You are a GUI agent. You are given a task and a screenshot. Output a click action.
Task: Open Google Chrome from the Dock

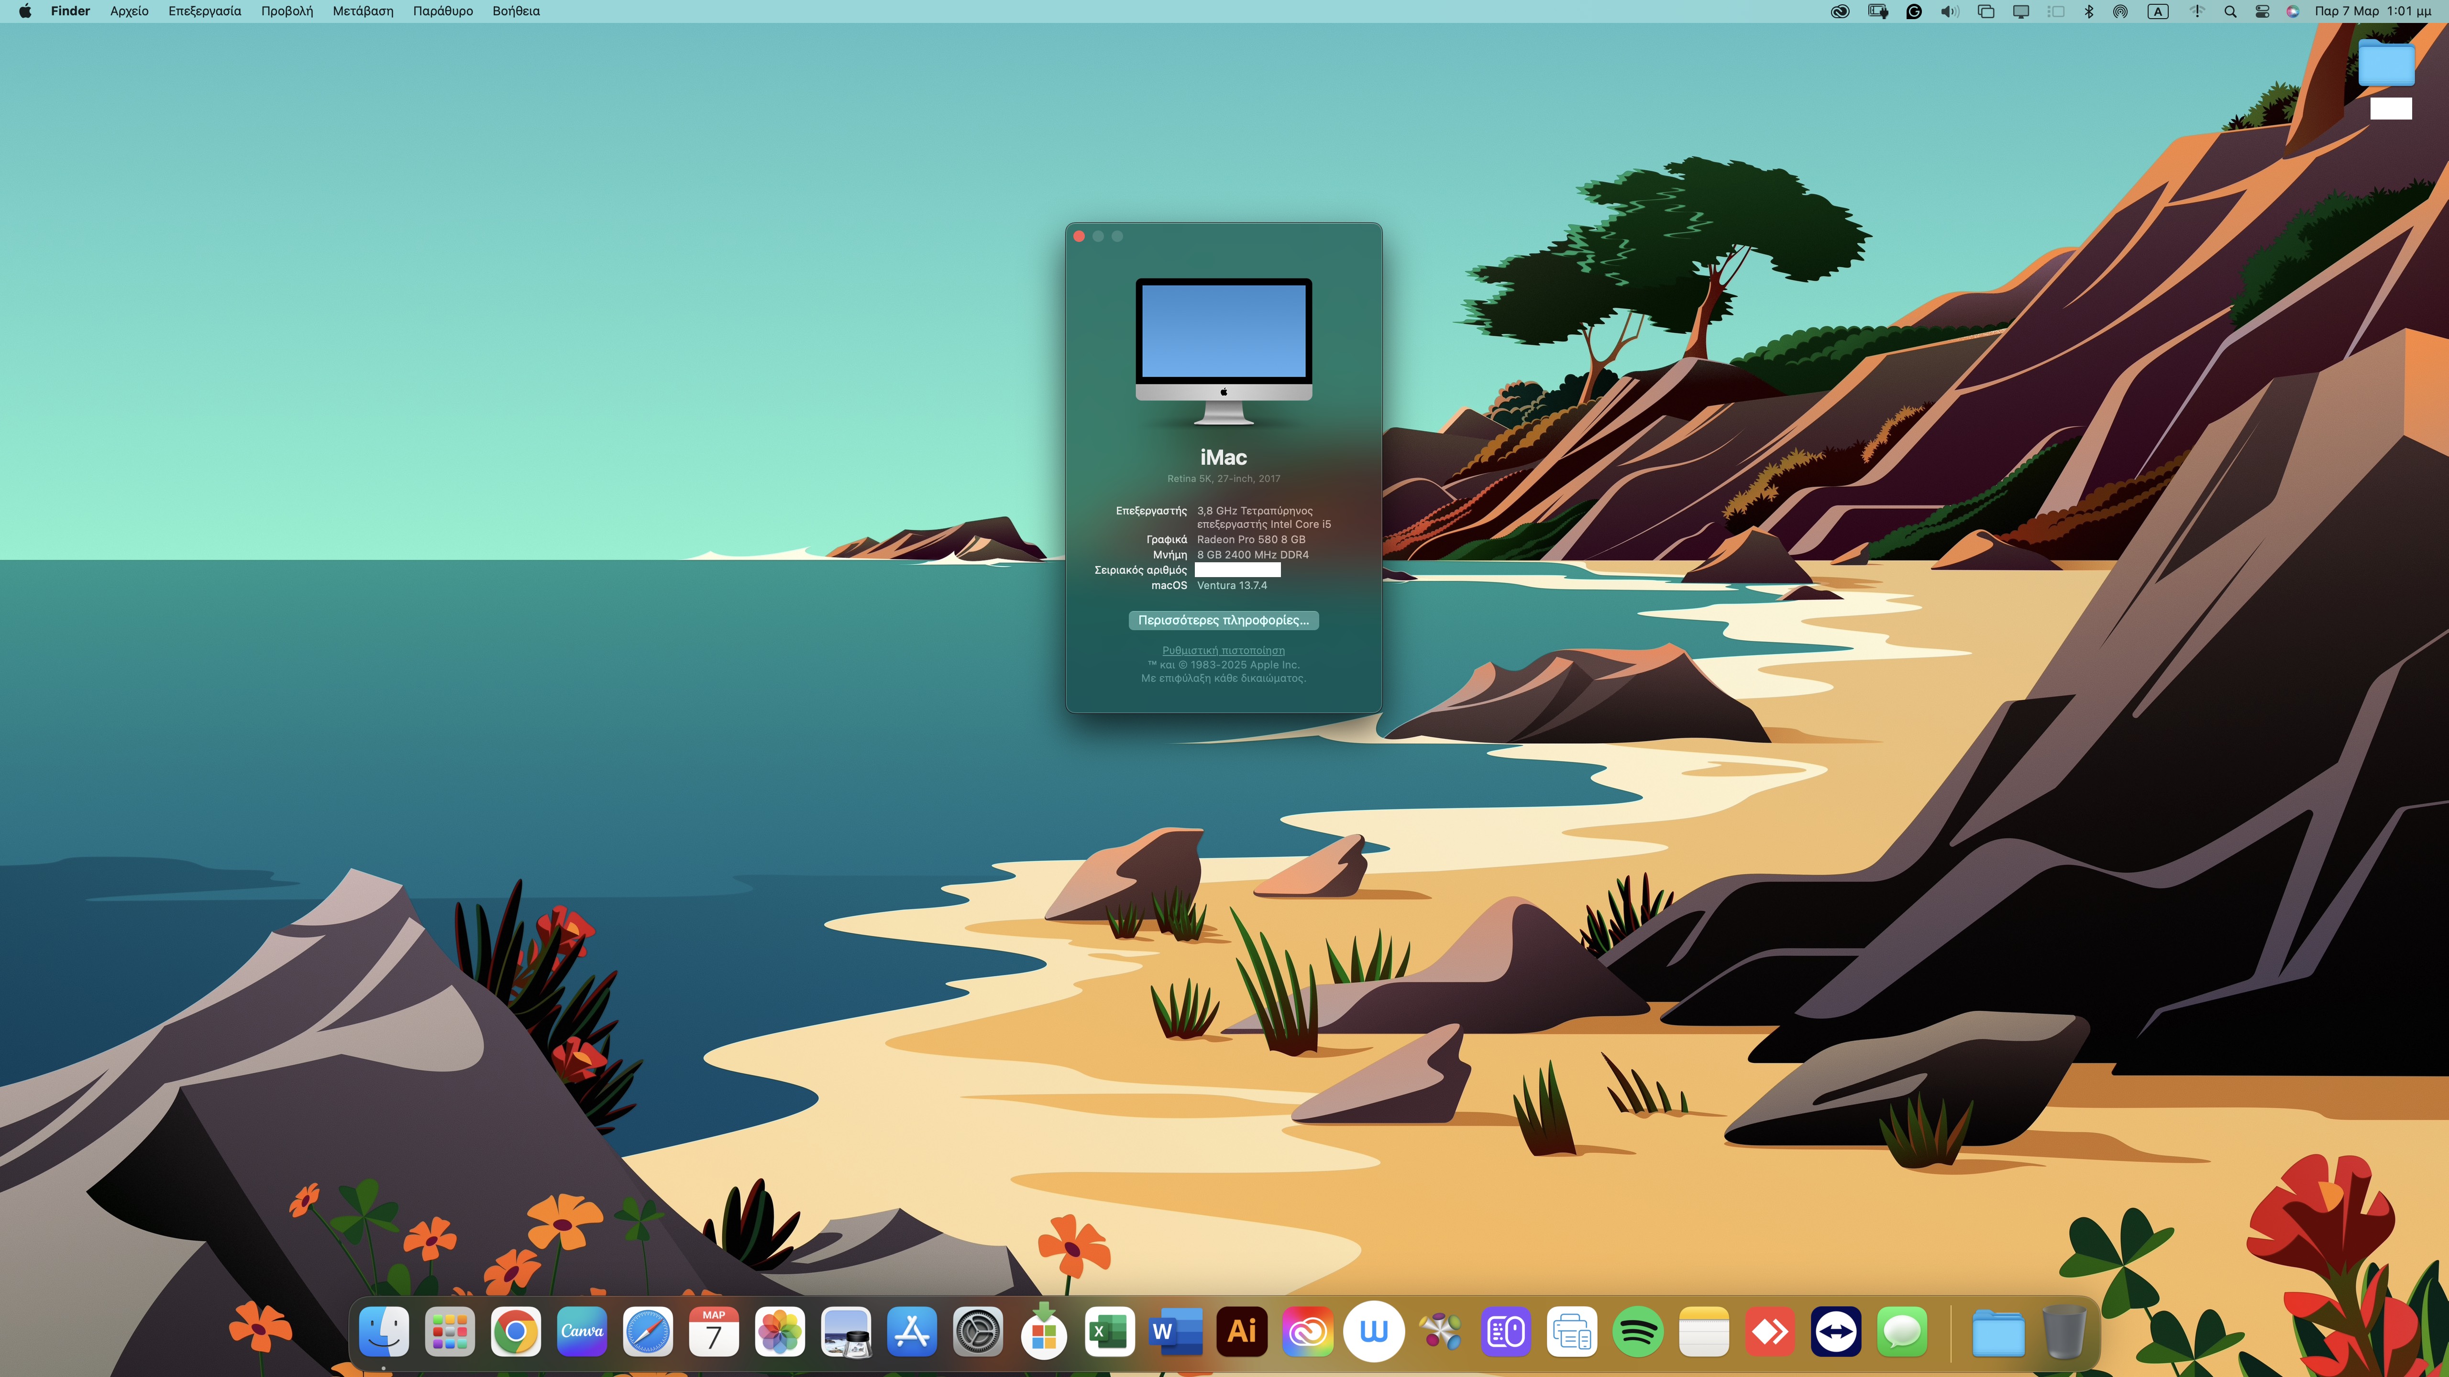click(x=515, y=1332)
